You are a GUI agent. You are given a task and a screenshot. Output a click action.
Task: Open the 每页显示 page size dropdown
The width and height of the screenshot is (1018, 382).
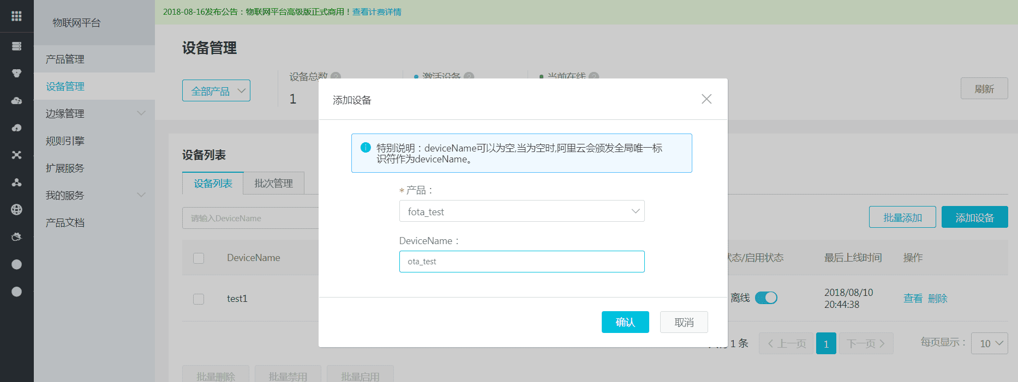point(989,343)
